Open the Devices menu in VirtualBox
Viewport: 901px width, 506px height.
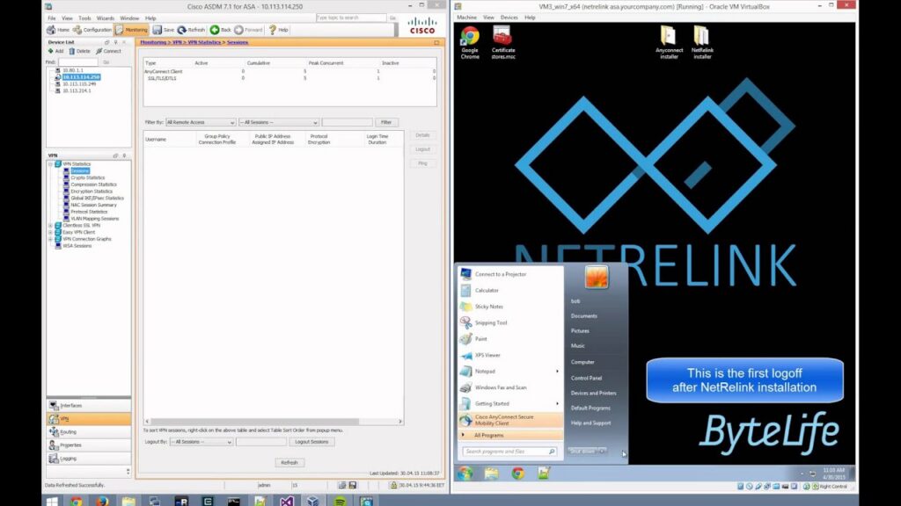point(509,17)
